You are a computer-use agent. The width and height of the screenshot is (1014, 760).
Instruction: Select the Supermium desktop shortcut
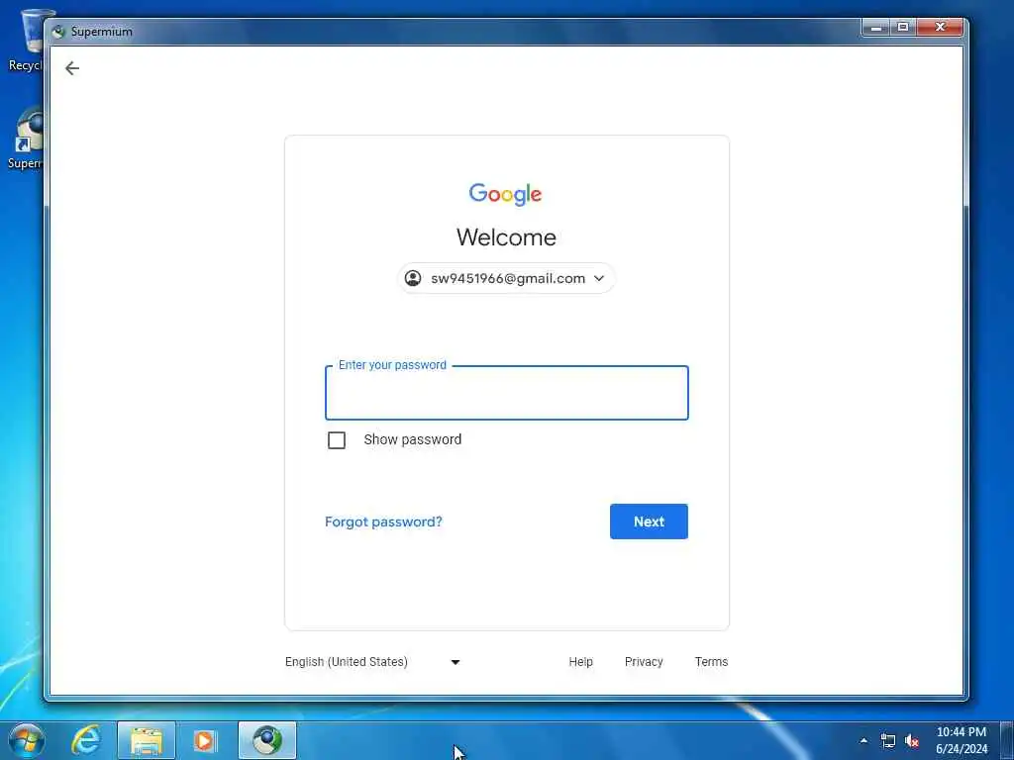pos(26,139)
